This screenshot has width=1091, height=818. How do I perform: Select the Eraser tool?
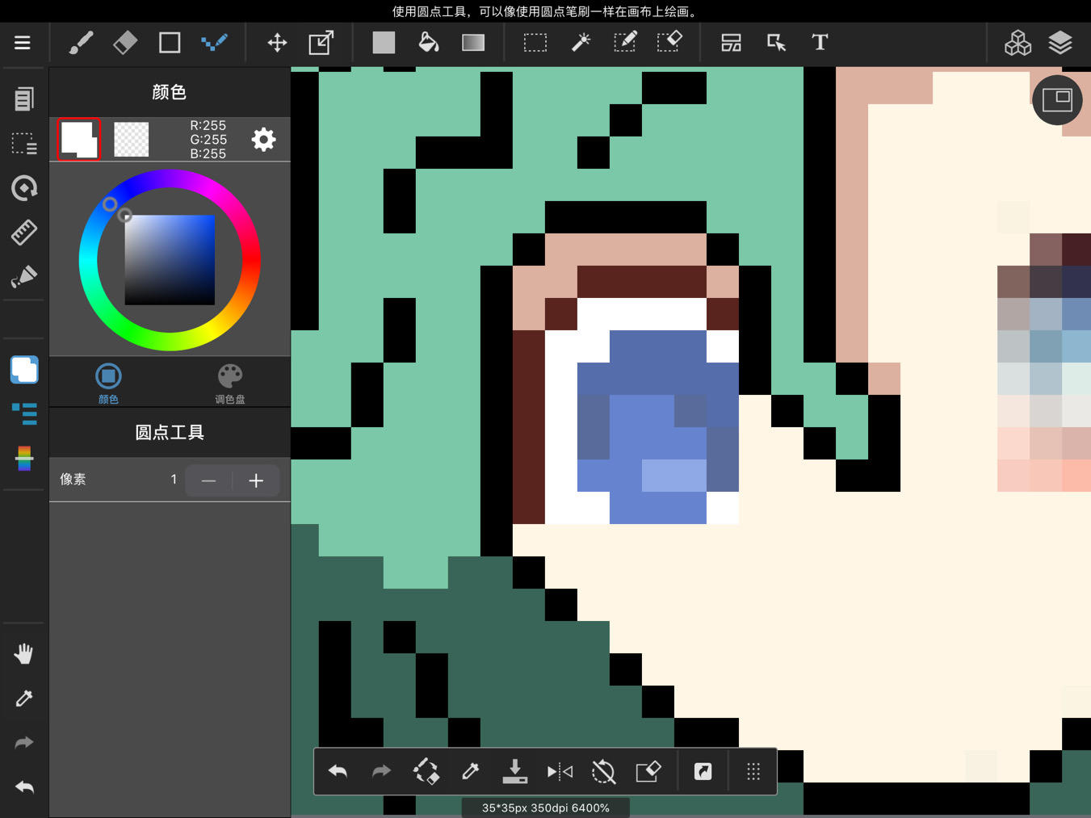[125, 42]
